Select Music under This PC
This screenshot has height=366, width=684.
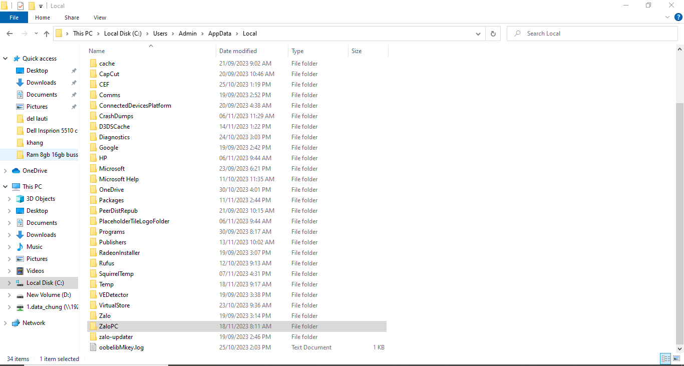34,247
